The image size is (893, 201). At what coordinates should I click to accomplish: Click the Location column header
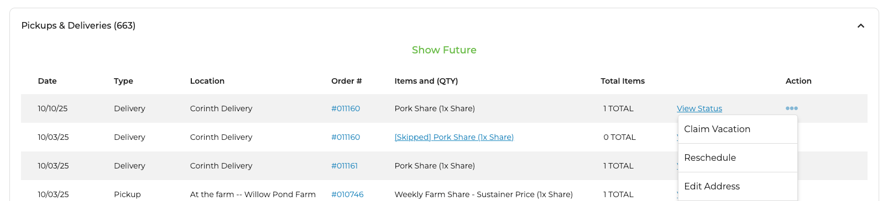207,81
